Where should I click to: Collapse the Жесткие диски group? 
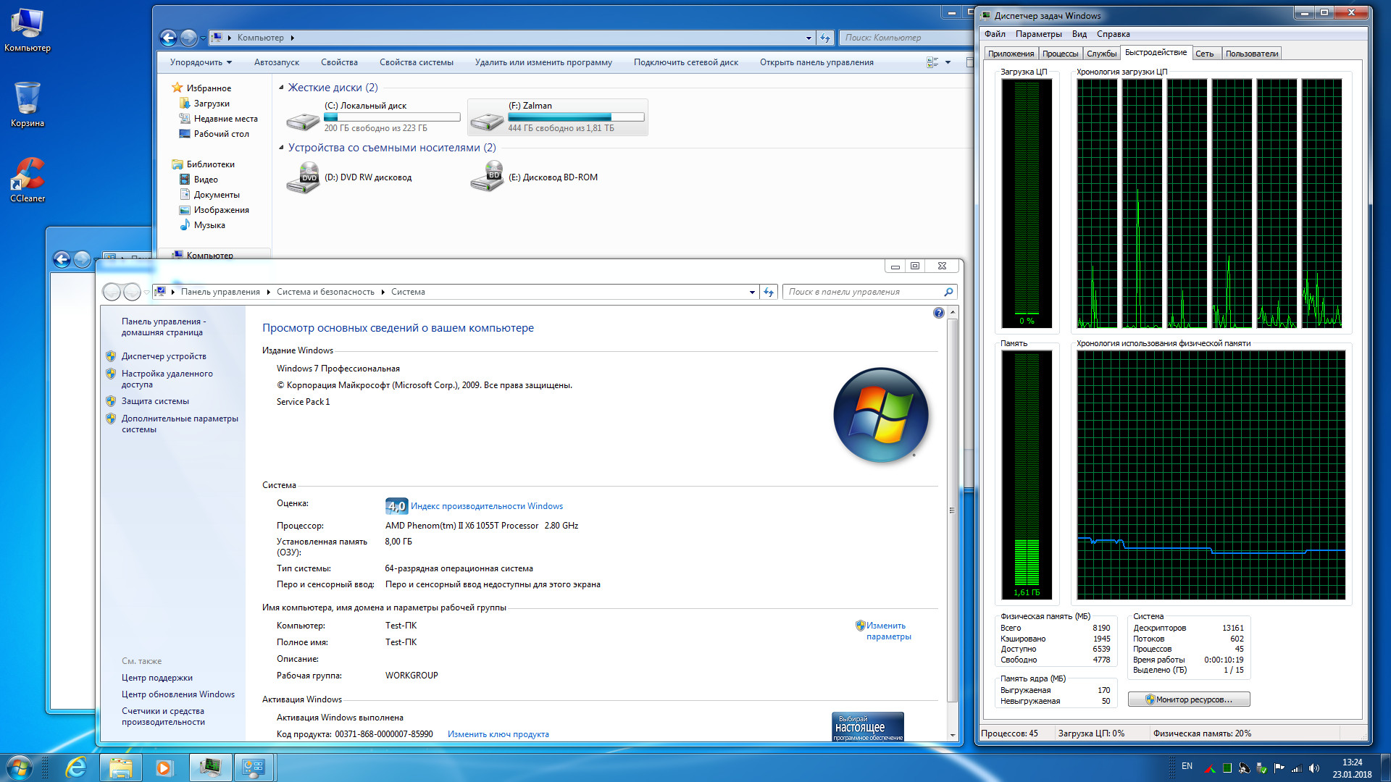282,88
